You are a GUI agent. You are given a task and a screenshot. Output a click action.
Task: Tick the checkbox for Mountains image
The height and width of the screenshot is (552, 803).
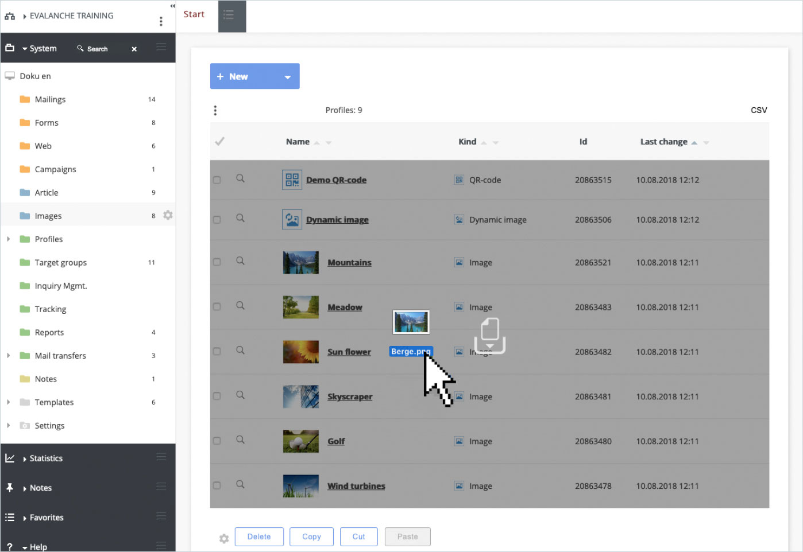coord(217,262)
